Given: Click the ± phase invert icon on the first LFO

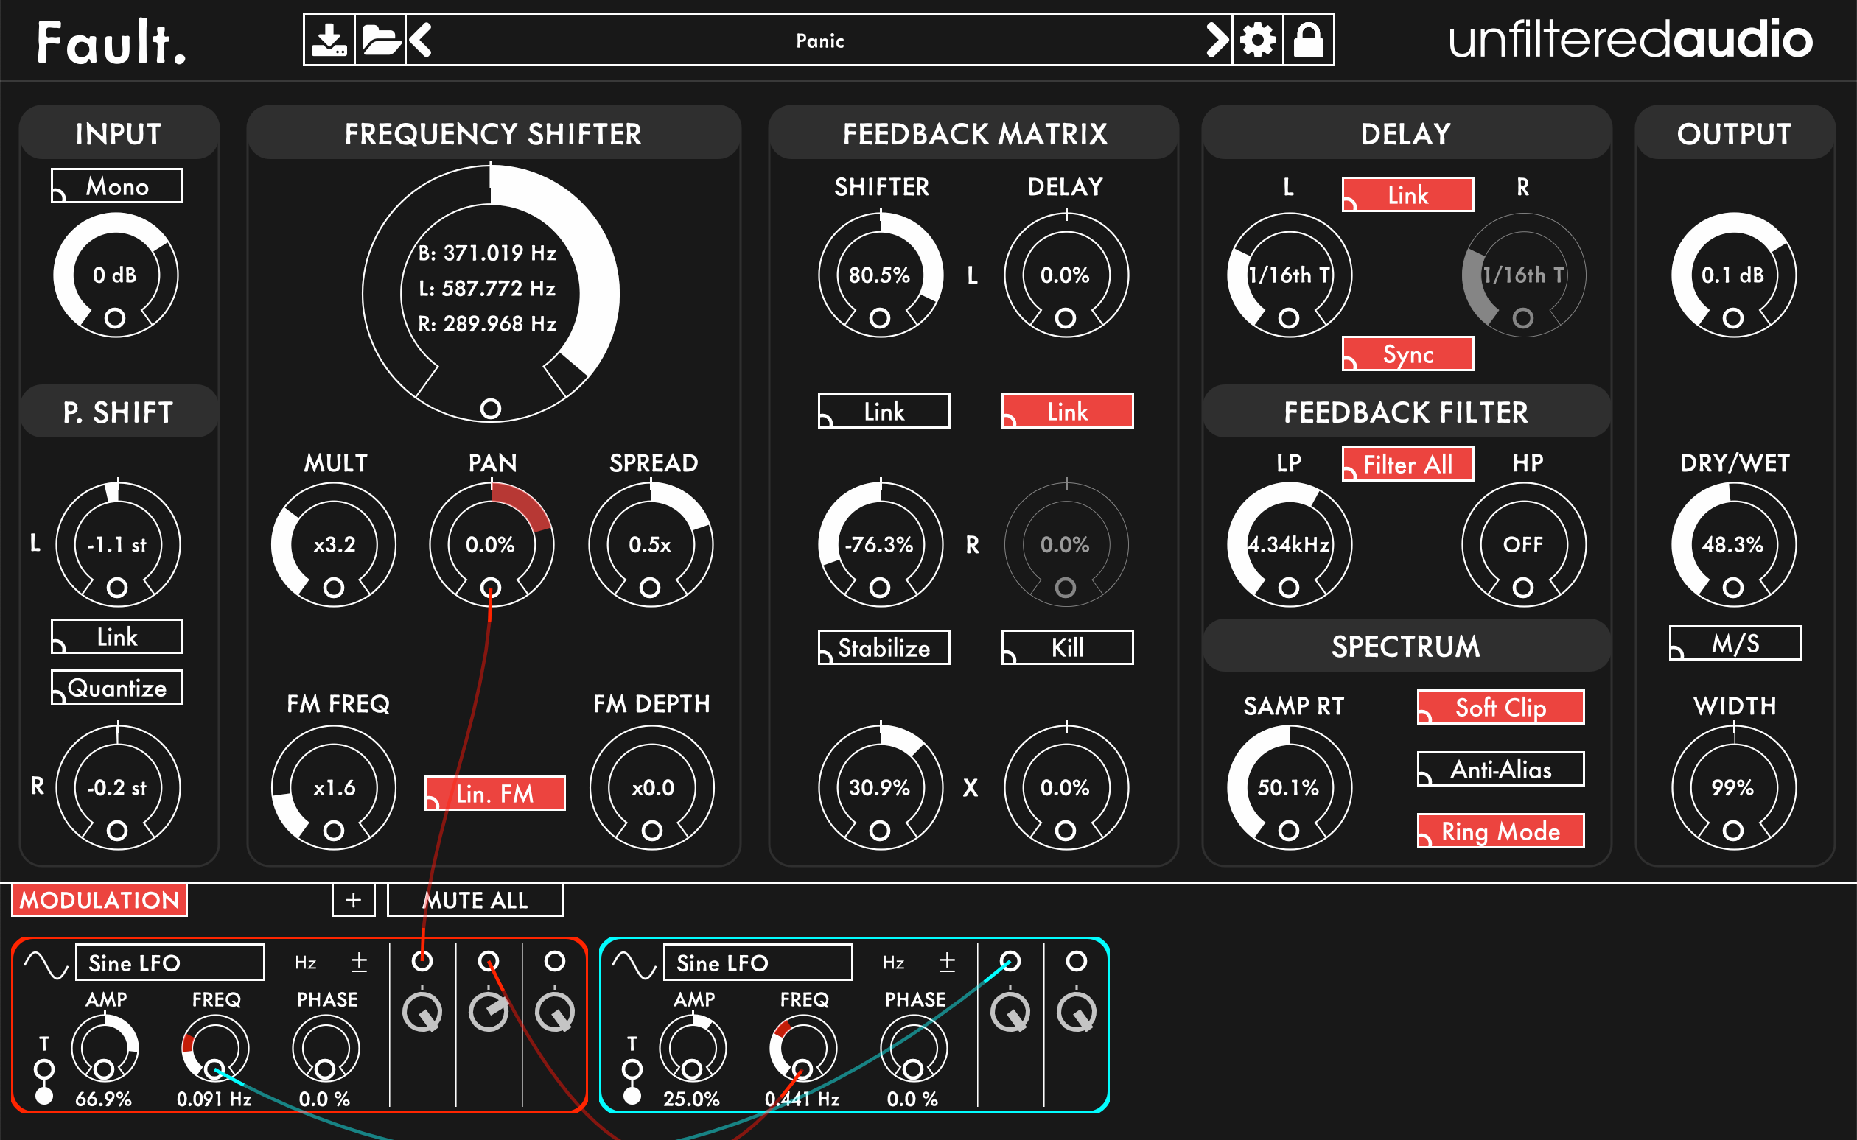Looking at the screenshot, I should [358, 960].
